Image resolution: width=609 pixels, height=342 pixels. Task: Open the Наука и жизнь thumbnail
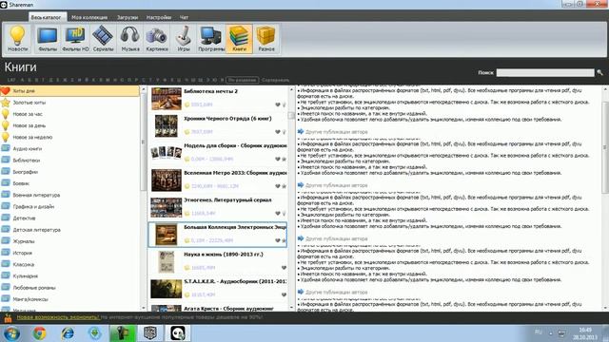[x=167, y=261]
